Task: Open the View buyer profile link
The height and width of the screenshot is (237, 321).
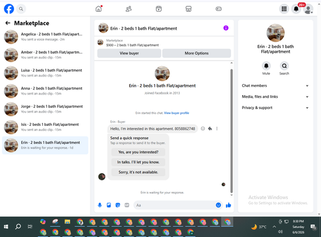Action: click(177, 113)
